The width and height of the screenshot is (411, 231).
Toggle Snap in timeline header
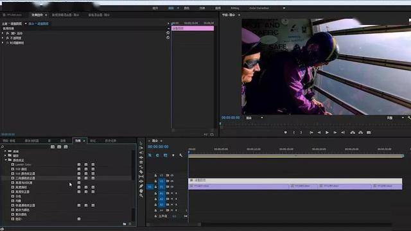157,155
